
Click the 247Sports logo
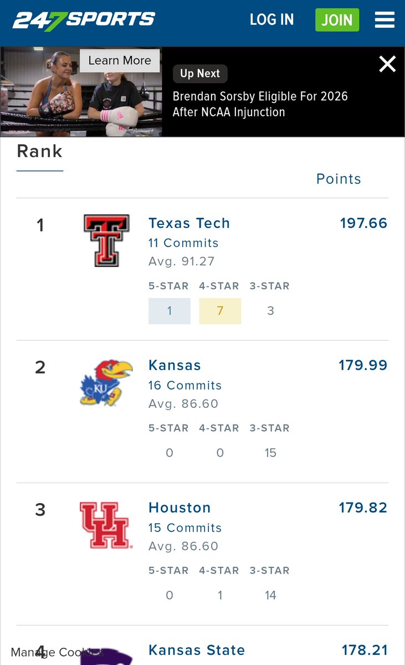coord(84,20)
